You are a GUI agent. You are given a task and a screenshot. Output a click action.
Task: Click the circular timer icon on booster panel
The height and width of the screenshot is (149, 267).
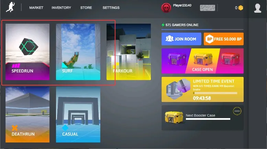[237, 111]
